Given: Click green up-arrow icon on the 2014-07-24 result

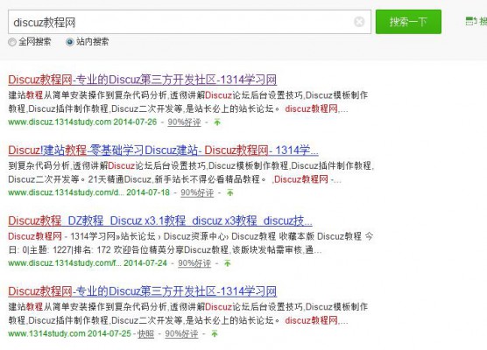Looking at the screenshot, I should pyautogui.click(x=228, y=263).
